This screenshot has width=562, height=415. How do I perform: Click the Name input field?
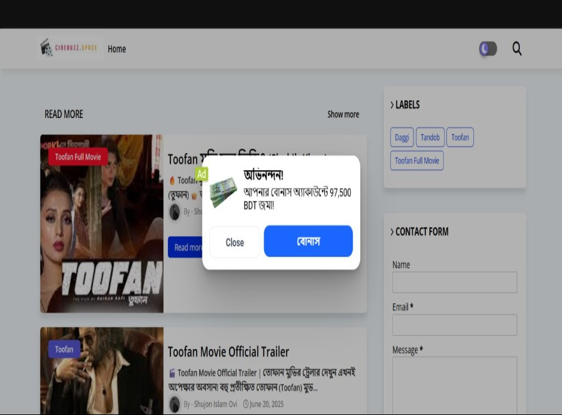(x=455, y=283)
